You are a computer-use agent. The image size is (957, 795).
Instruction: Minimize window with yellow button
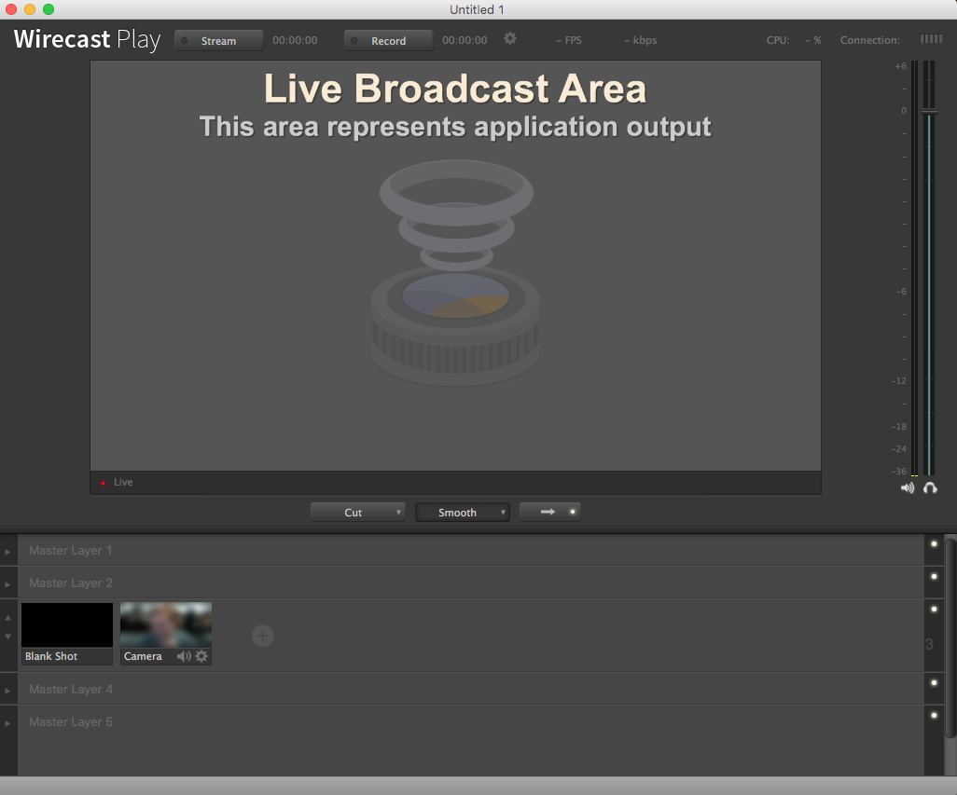29,9
